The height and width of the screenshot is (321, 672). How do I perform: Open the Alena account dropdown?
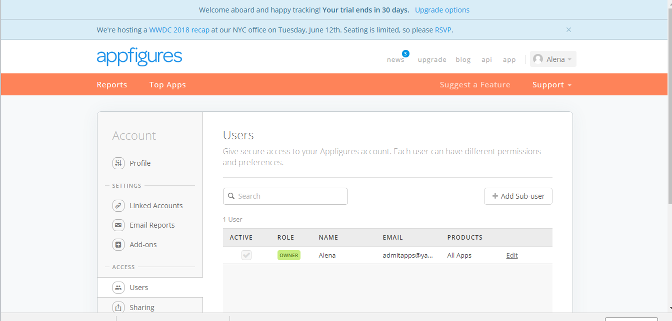tap(553, 59)
